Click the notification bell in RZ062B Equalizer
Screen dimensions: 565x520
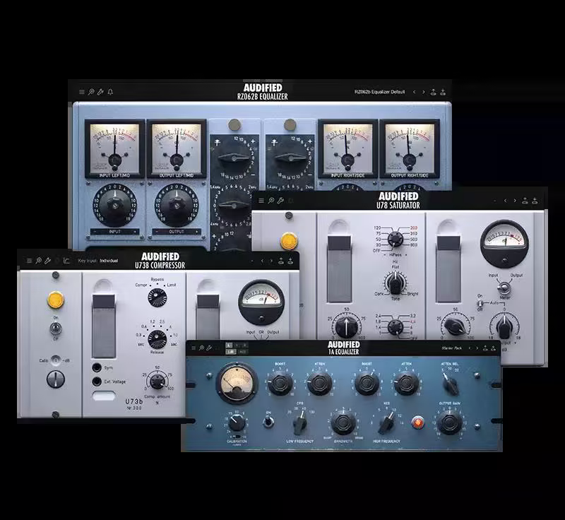tap(110, 93)
